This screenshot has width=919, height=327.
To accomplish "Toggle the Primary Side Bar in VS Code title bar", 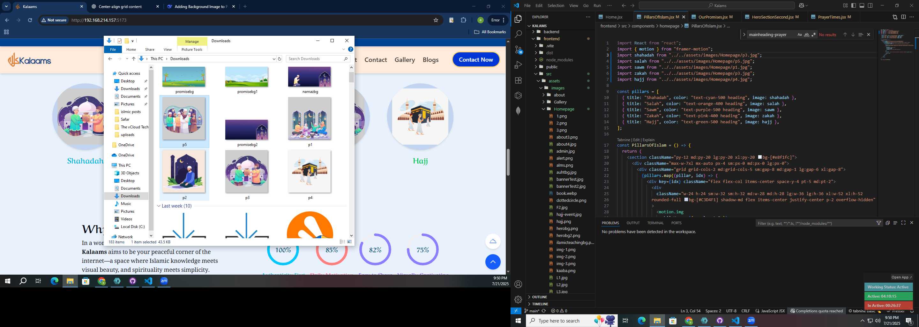I will (853, 5).
